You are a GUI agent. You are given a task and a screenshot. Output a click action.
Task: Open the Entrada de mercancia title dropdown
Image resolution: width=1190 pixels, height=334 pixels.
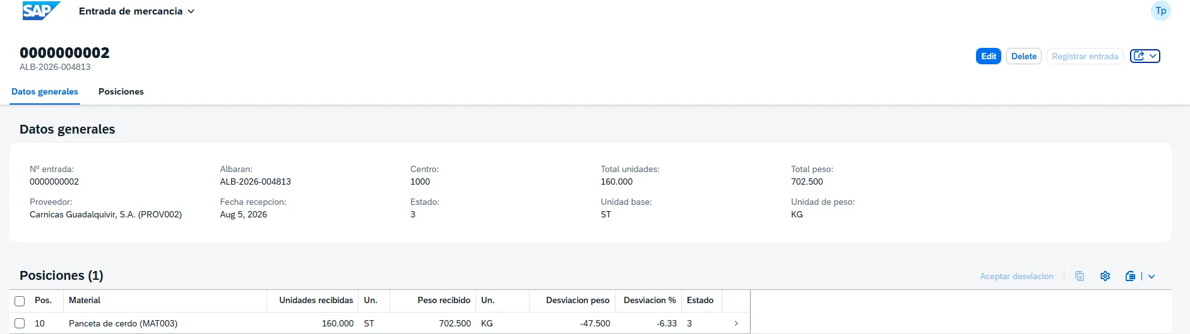tap(136, 11)
